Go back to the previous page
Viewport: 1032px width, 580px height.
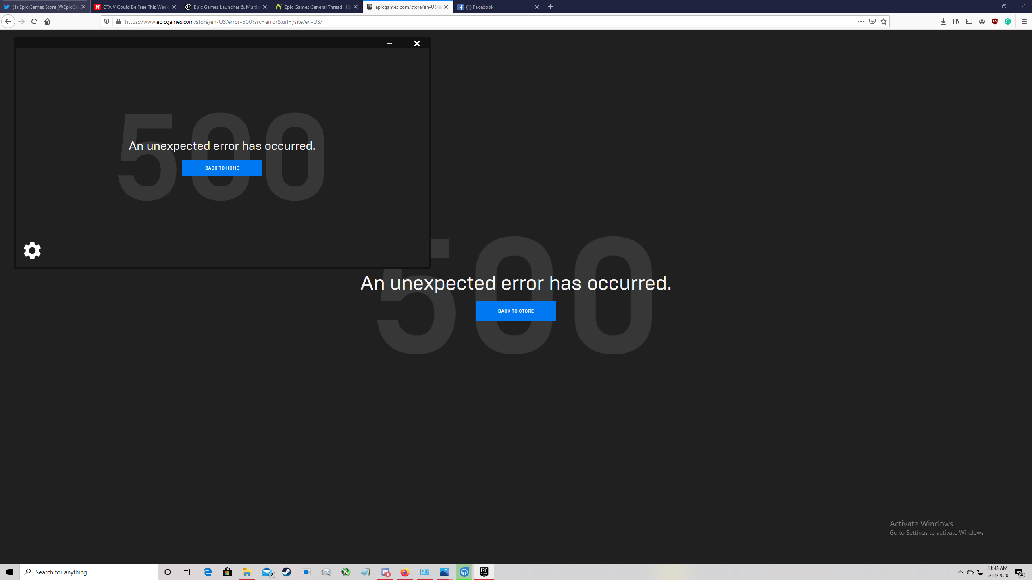point(8,21)
